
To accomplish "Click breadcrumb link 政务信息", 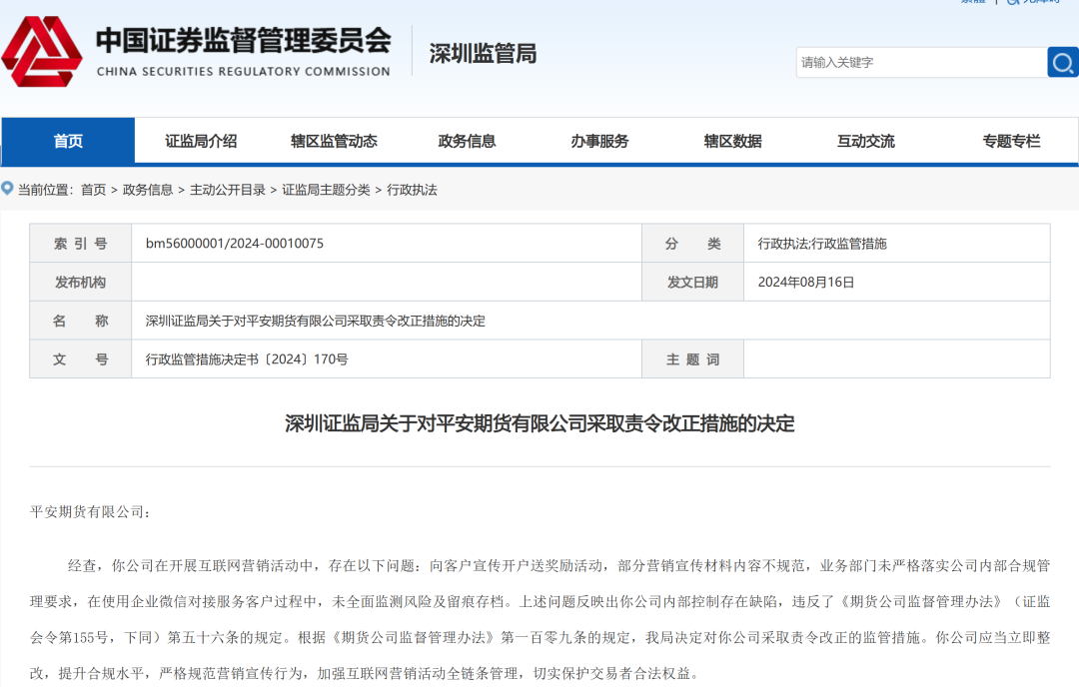I will [x=147, y=190].
